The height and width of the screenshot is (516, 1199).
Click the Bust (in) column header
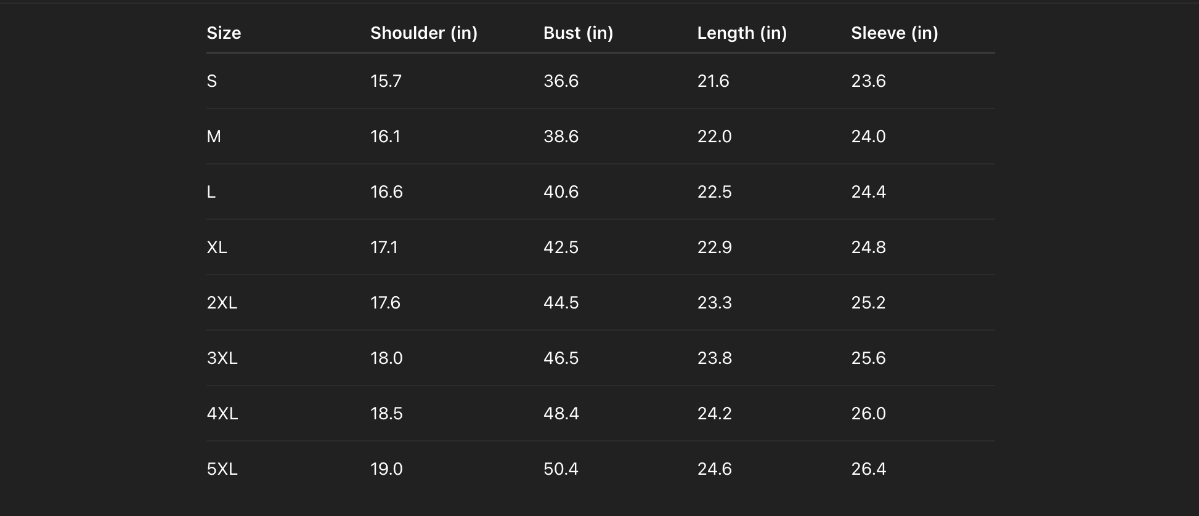tap(578, 33)
